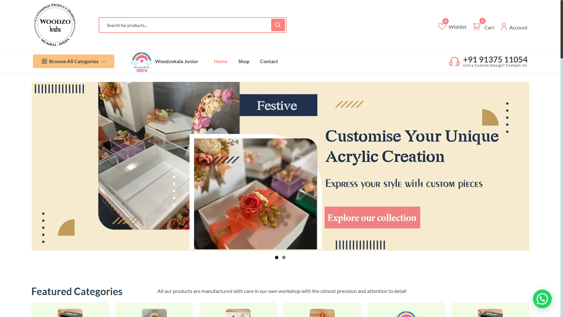Screen dimensions: 563x317
Task: Open the Shop menu item
Action: 244,62
